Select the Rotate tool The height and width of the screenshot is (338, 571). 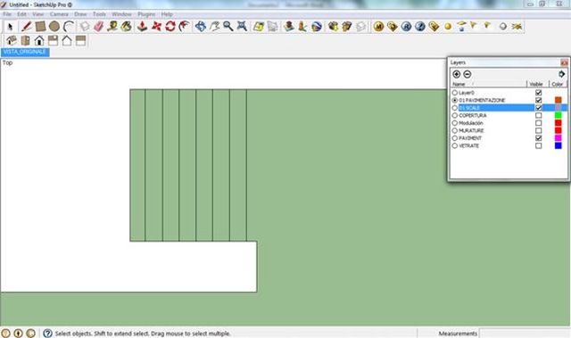(x=170, y=26)
